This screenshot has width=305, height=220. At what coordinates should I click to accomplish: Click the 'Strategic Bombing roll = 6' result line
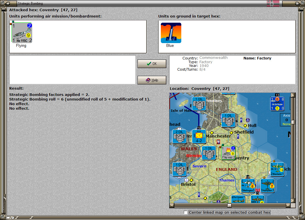(x=80, y=99)
